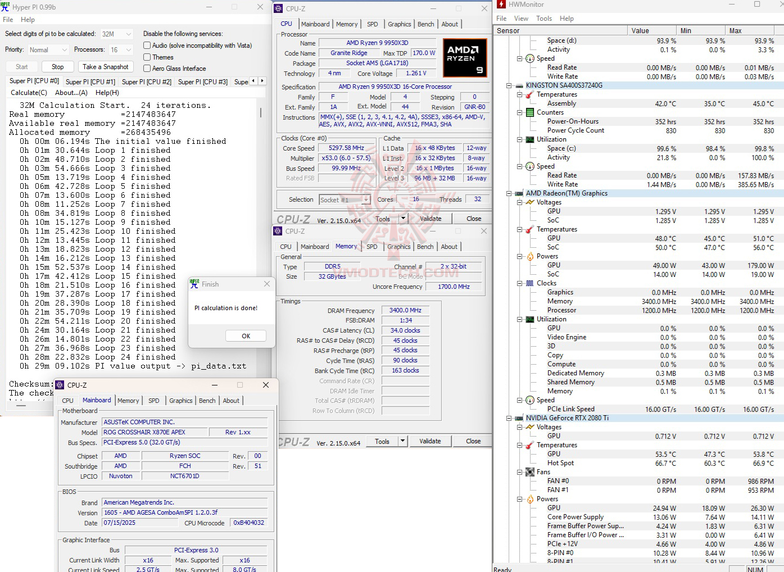Open the Socket #1 selection dropdown in CPU-Z
The width and height of the screenshot is (784, 572).
pos(366,199)
